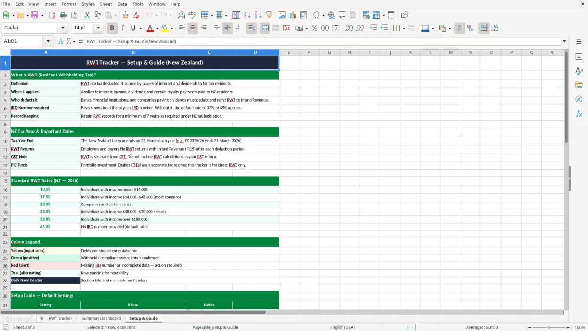Click the Add Decimal Place icon
The height and width of the screenshot is (331, 588).
pyautogui.click(x=349, y=28)
